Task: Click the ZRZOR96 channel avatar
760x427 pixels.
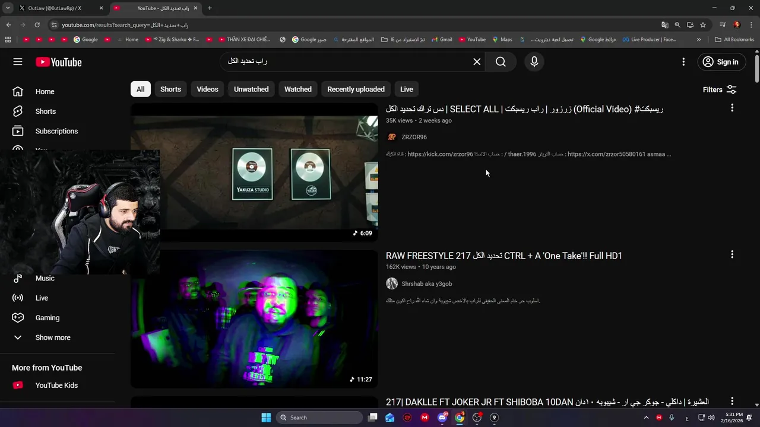Action: click(392, 137)
